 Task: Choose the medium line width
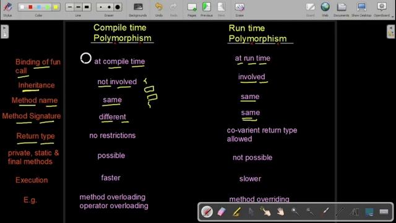(79, 7)
